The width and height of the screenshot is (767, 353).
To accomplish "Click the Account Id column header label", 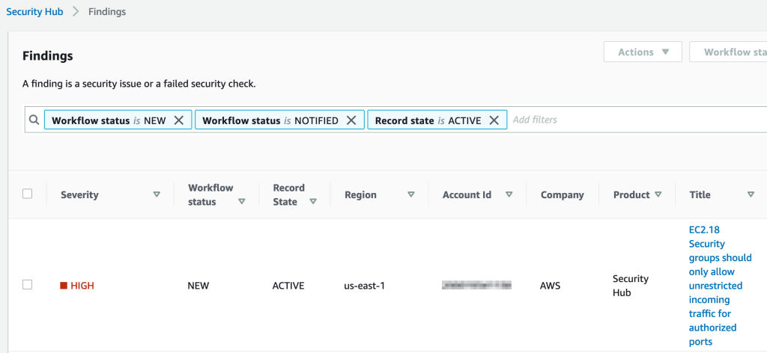I will [467, 194].
